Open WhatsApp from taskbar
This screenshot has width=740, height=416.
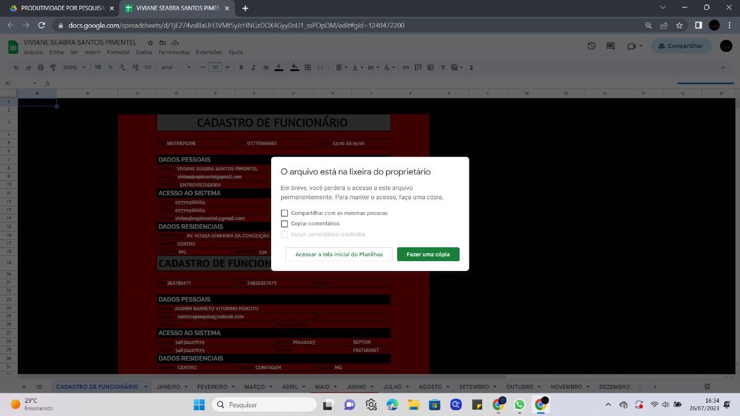519,404
